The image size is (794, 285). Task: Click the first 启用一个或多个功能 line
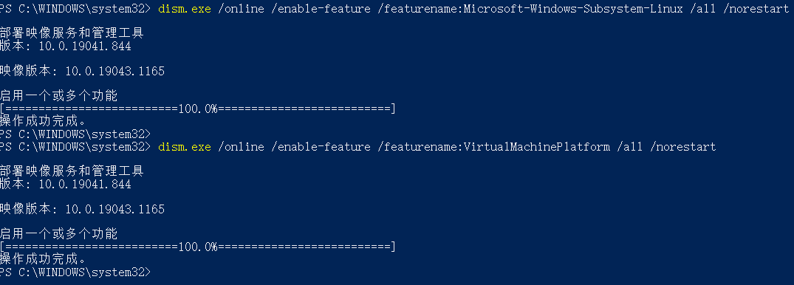(59, 96)
